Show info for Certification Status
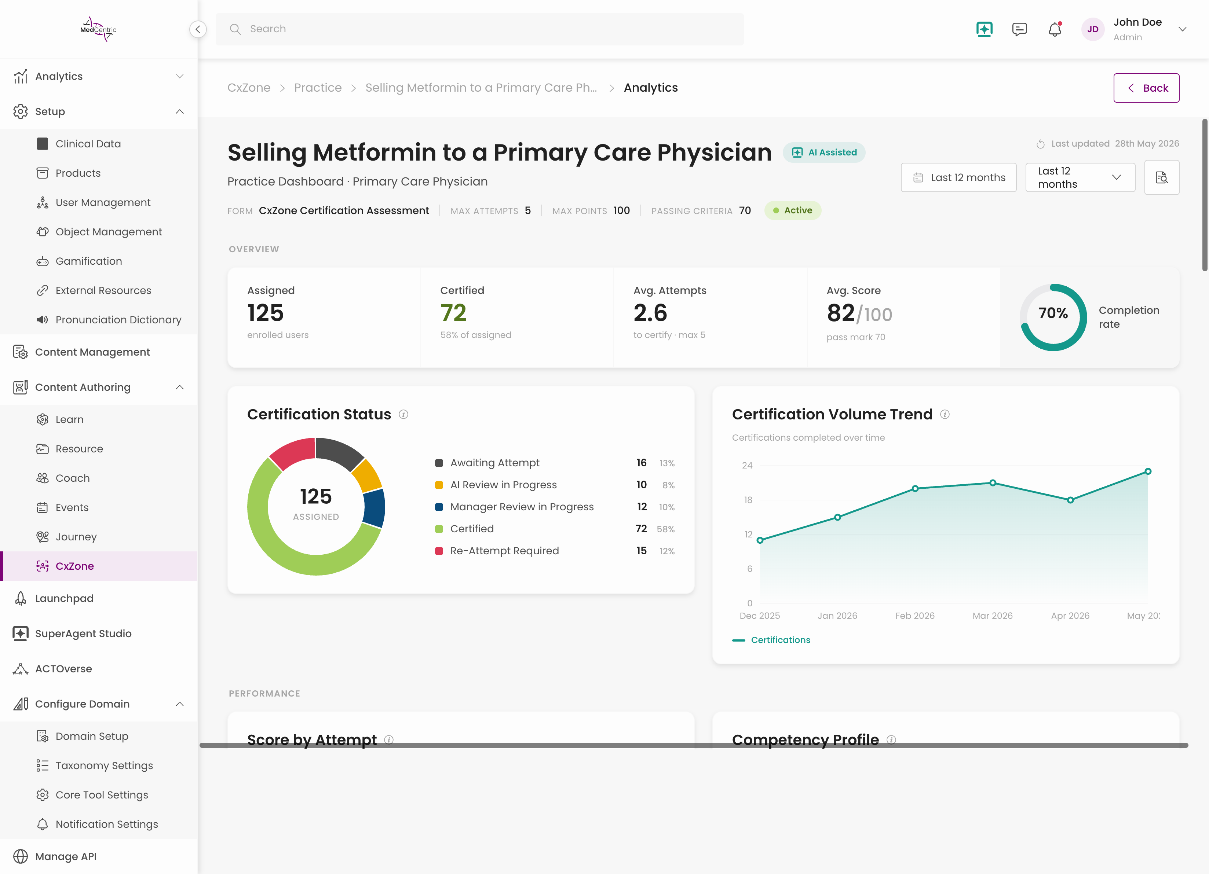 pyautogui.click(x=403, y=414)
